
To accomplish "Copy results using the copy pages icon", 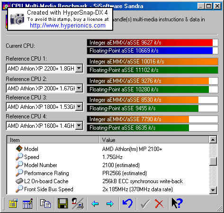I will coord(45,203).
